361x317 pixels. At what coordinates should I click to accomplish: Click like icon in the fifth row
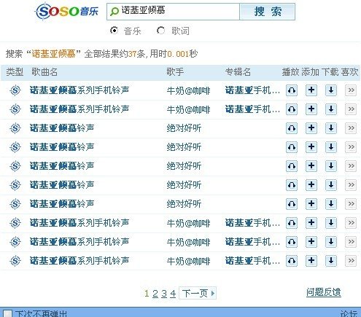click(x=351, y=166)
